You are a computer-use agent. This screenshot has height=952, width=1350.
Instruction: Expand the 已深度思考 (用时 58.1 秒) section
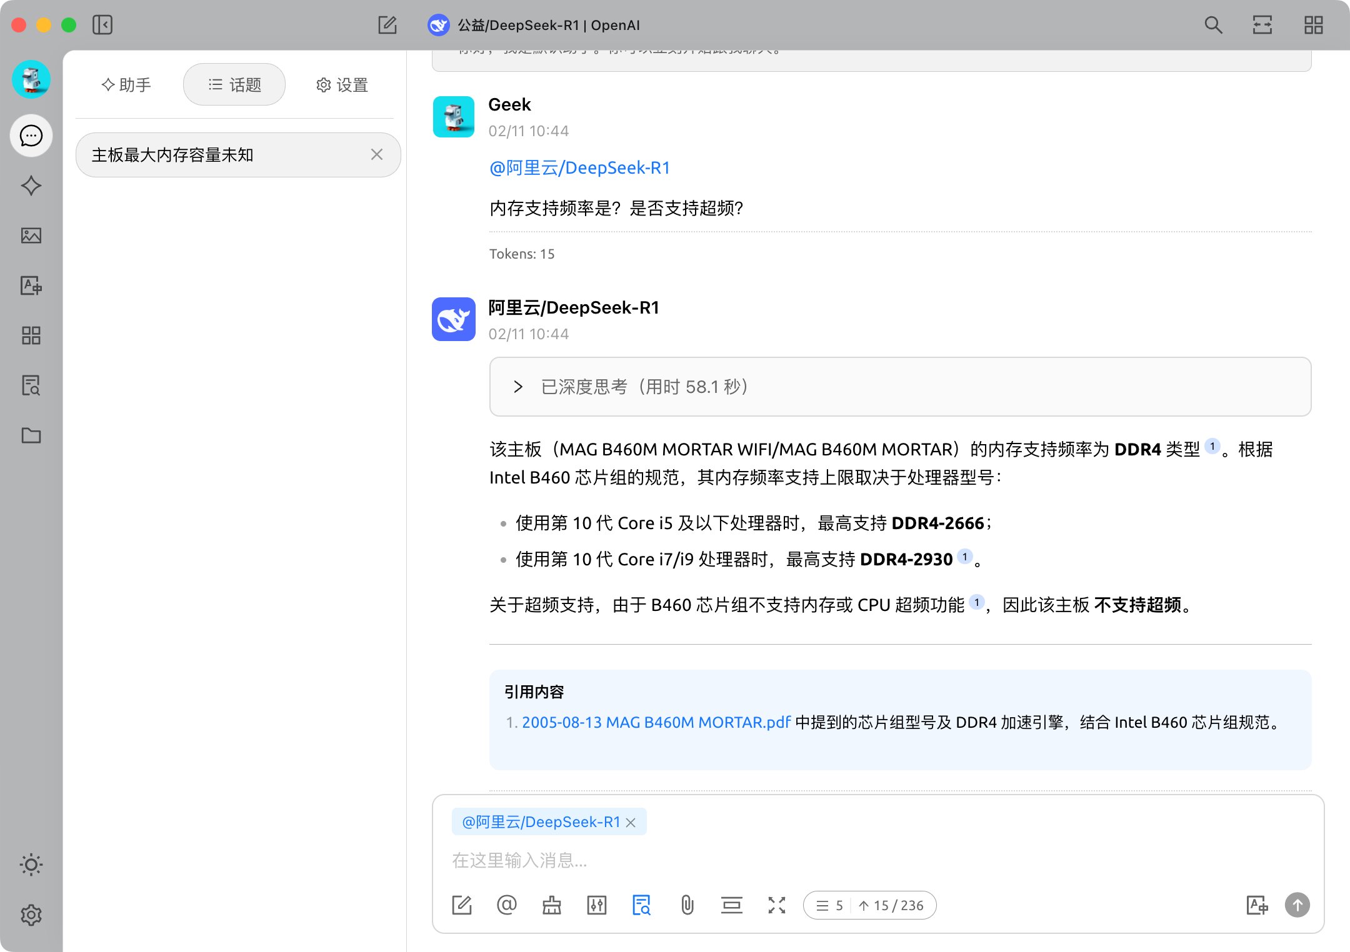pos(900,387)
